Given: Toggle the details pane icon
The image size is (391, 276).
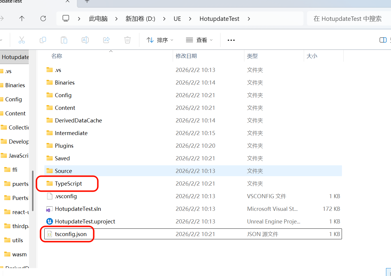Looking at the screenshot, I should (x=383, y=40).
